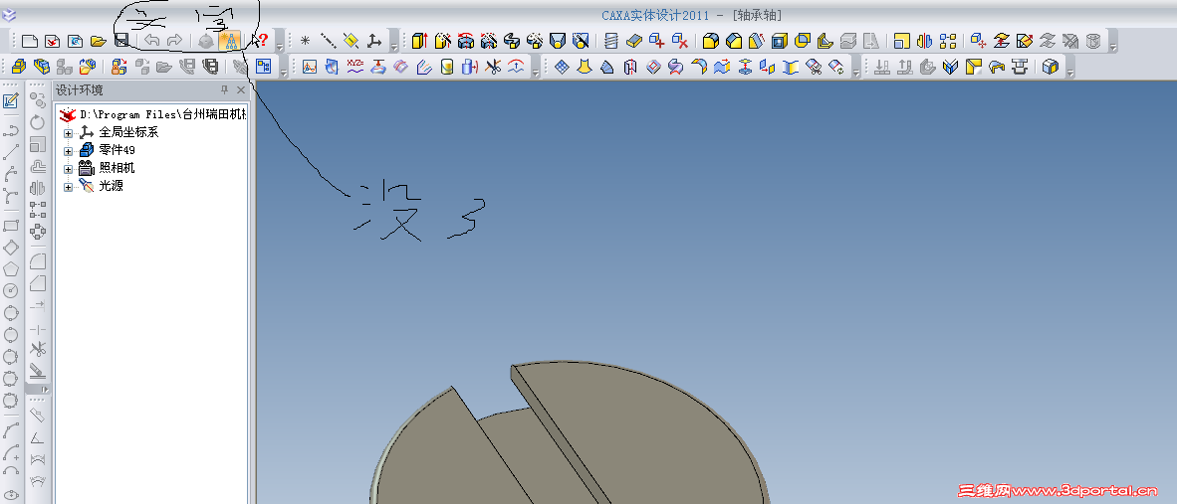
Task: Click the blue grid surface icon
Action: coord(562,67)
